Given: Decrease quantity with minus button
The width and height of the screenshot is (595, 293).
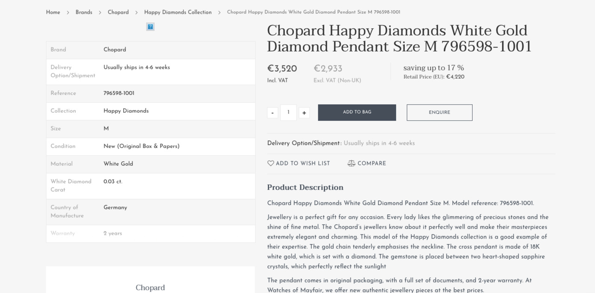Looking at the screenshot, I should coord(272,113).
